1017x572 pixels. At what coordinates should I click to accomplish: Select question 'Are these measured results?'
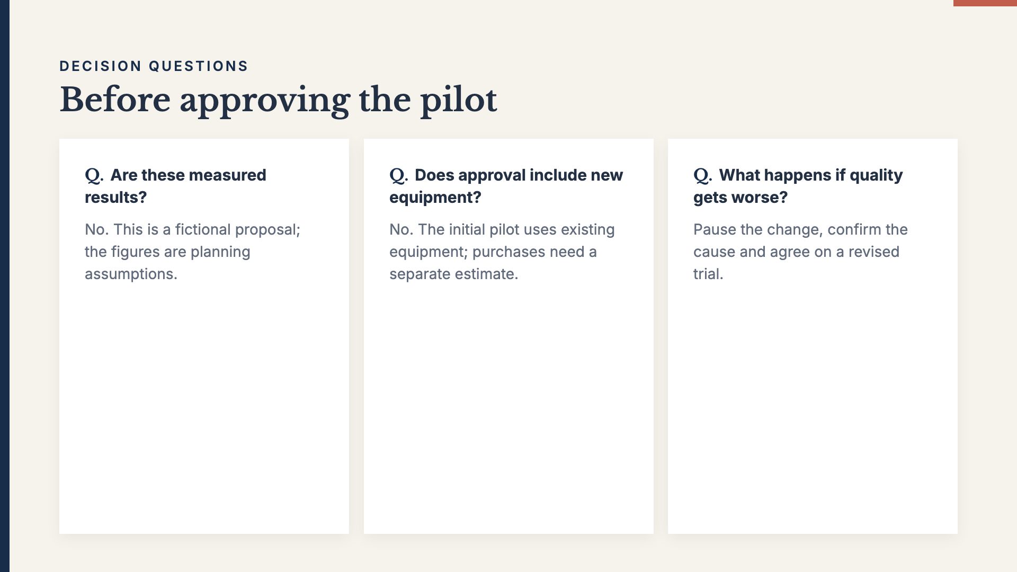pyautogui.click(x=175, y=186)
